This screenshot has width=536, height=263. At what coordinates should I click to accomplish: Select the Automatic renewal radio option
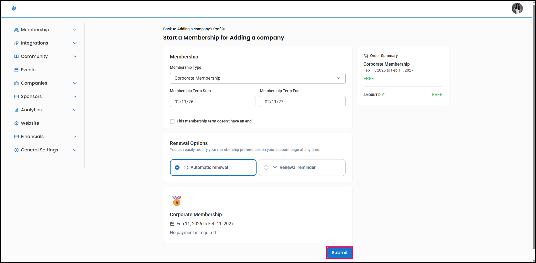(x=177, y=168)
